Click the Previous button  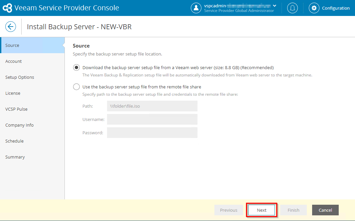pos(229,210)
